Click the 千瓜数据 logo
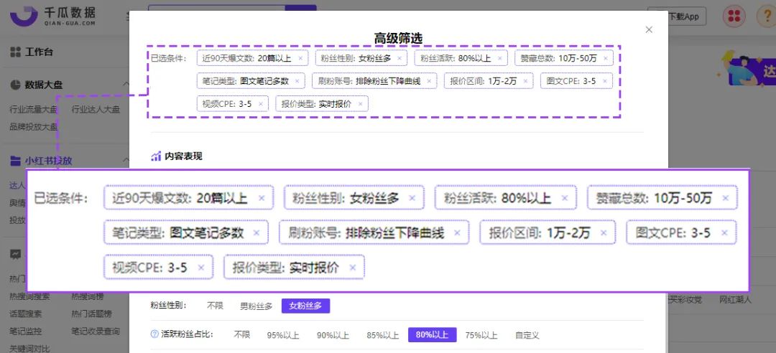 click(x=53, y=16)
